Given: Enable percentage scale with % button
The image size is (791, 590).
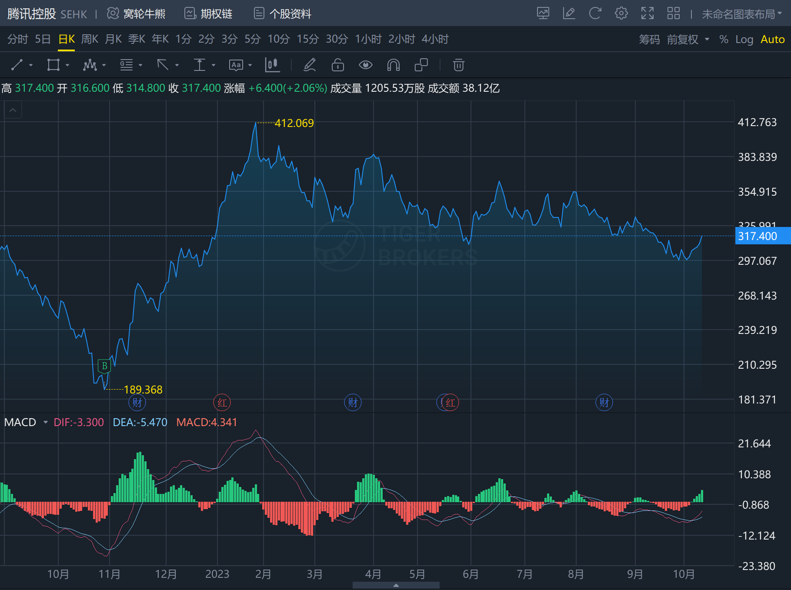Looking at the screenshot, I should tap(724, 40).
